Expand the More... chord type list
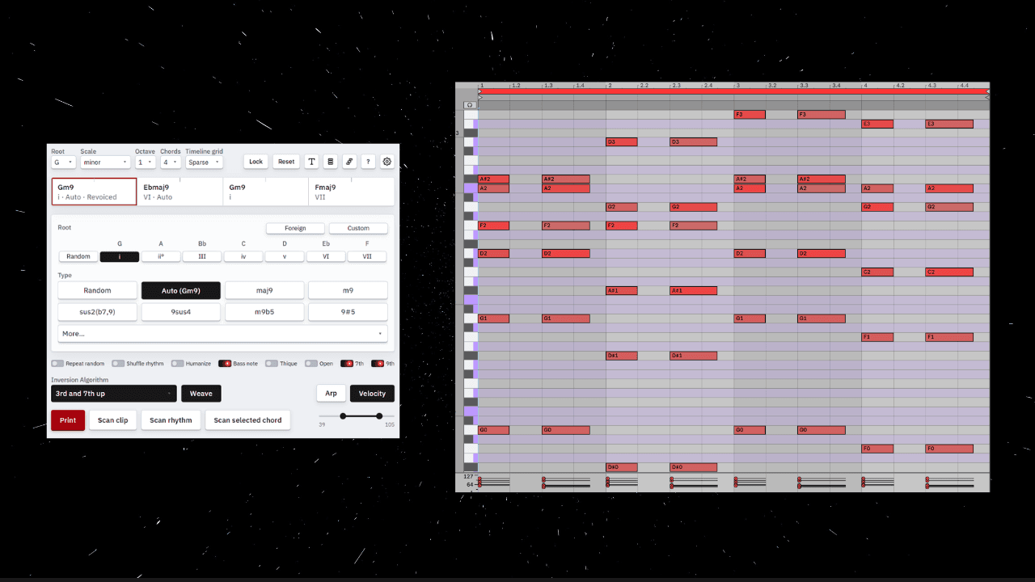 tap(222, 333)
